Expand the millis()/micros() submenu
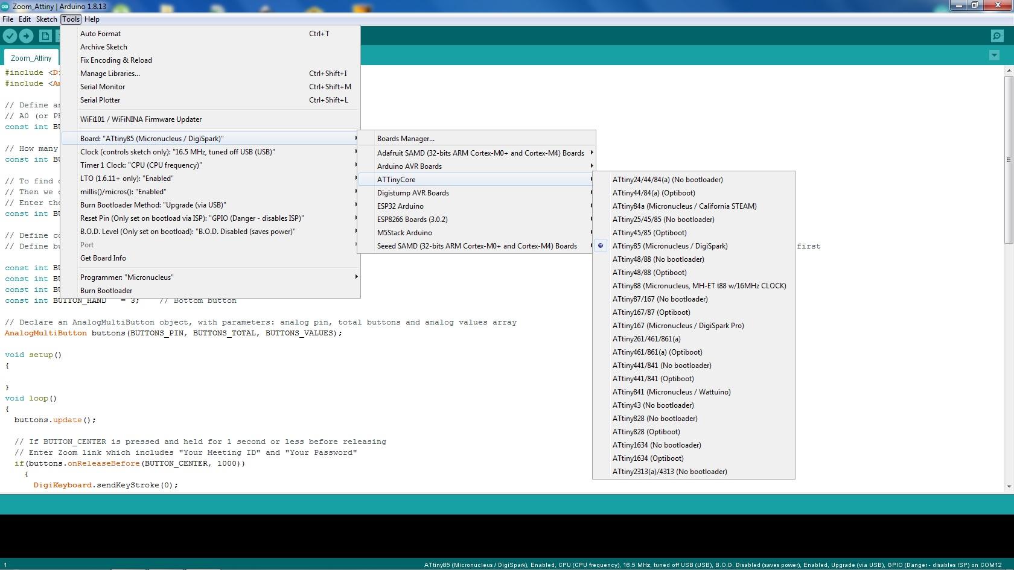 [x=211, y=192]
